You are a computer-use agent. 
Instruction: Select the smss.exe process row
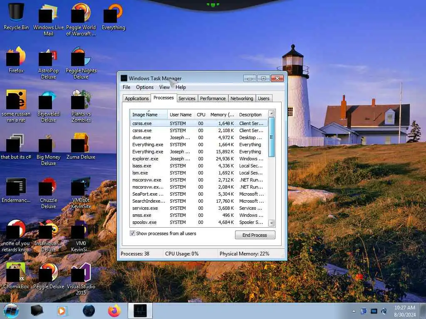coord(199,215)
